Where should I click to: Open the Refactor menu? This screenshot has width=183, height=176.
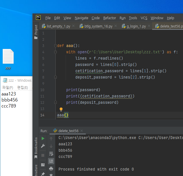click(110, 18)
